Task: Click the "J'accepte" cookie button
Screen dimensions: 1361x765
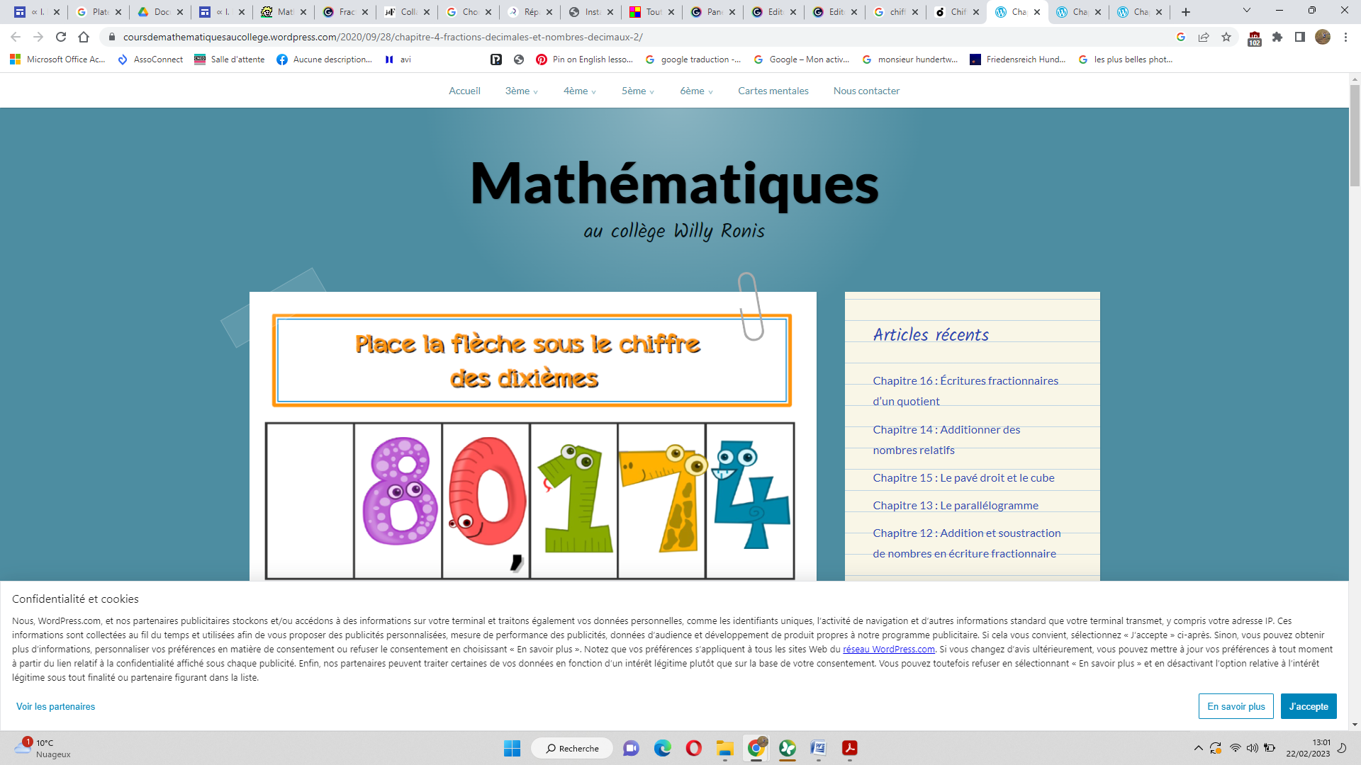Action: point(1309,706)
